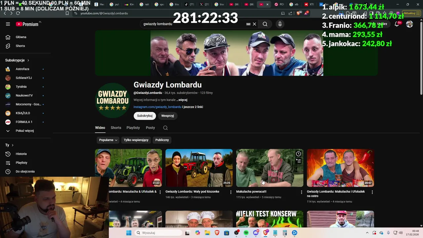Viewport: 423px width, 238px height.
Task: Open Makulacha powraca!!! video title
Action: pos(251,192)
